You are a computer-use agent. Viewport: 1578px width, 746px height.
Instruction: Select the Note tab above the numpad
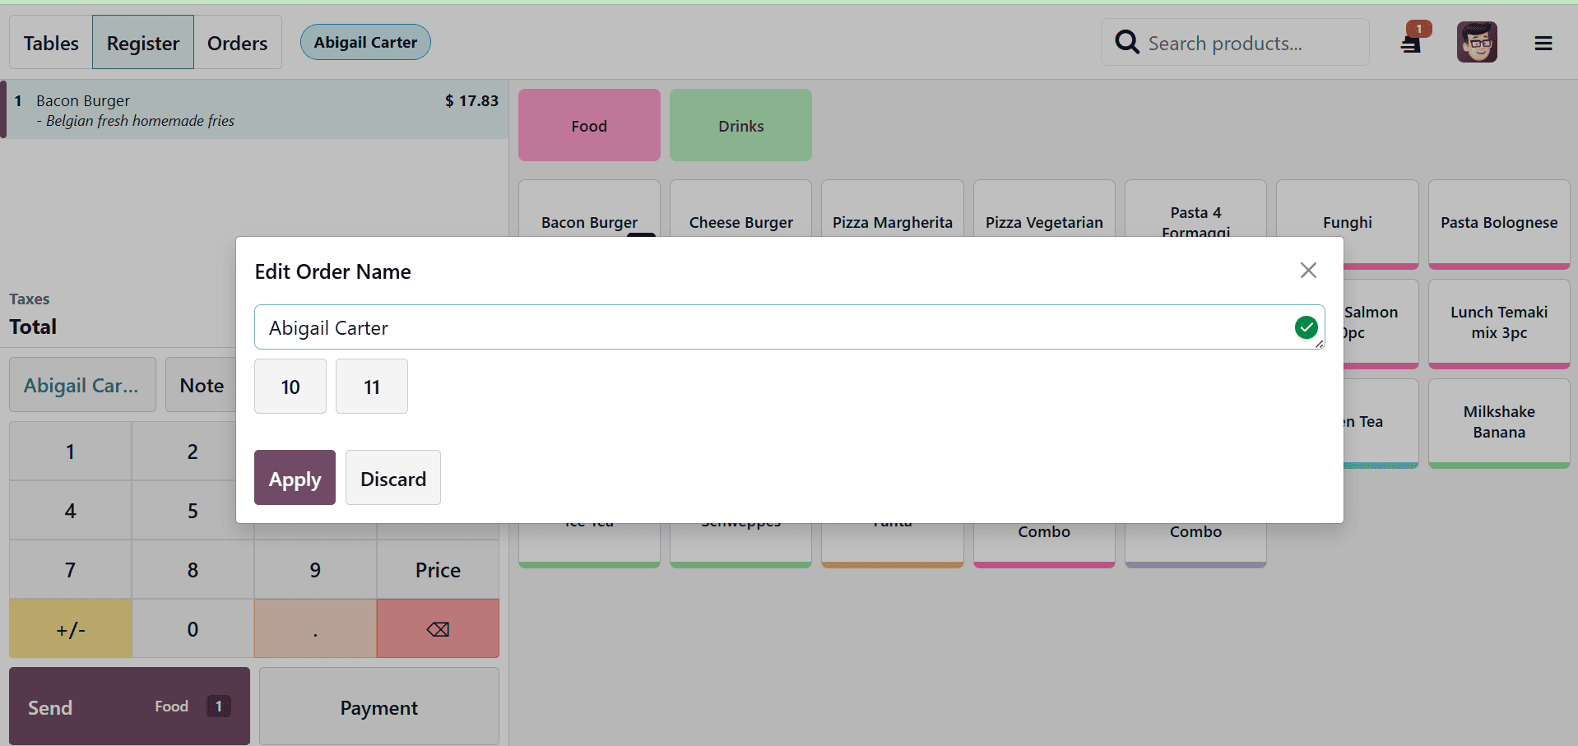pos(202,384)
